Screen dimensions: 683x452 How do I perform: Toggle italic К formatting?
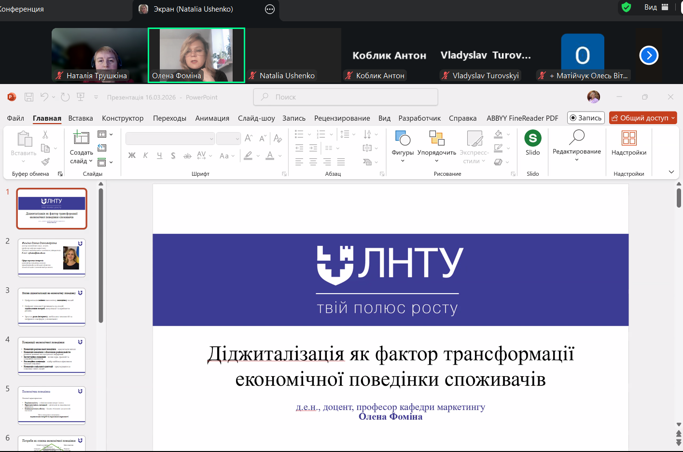point(145,155)
